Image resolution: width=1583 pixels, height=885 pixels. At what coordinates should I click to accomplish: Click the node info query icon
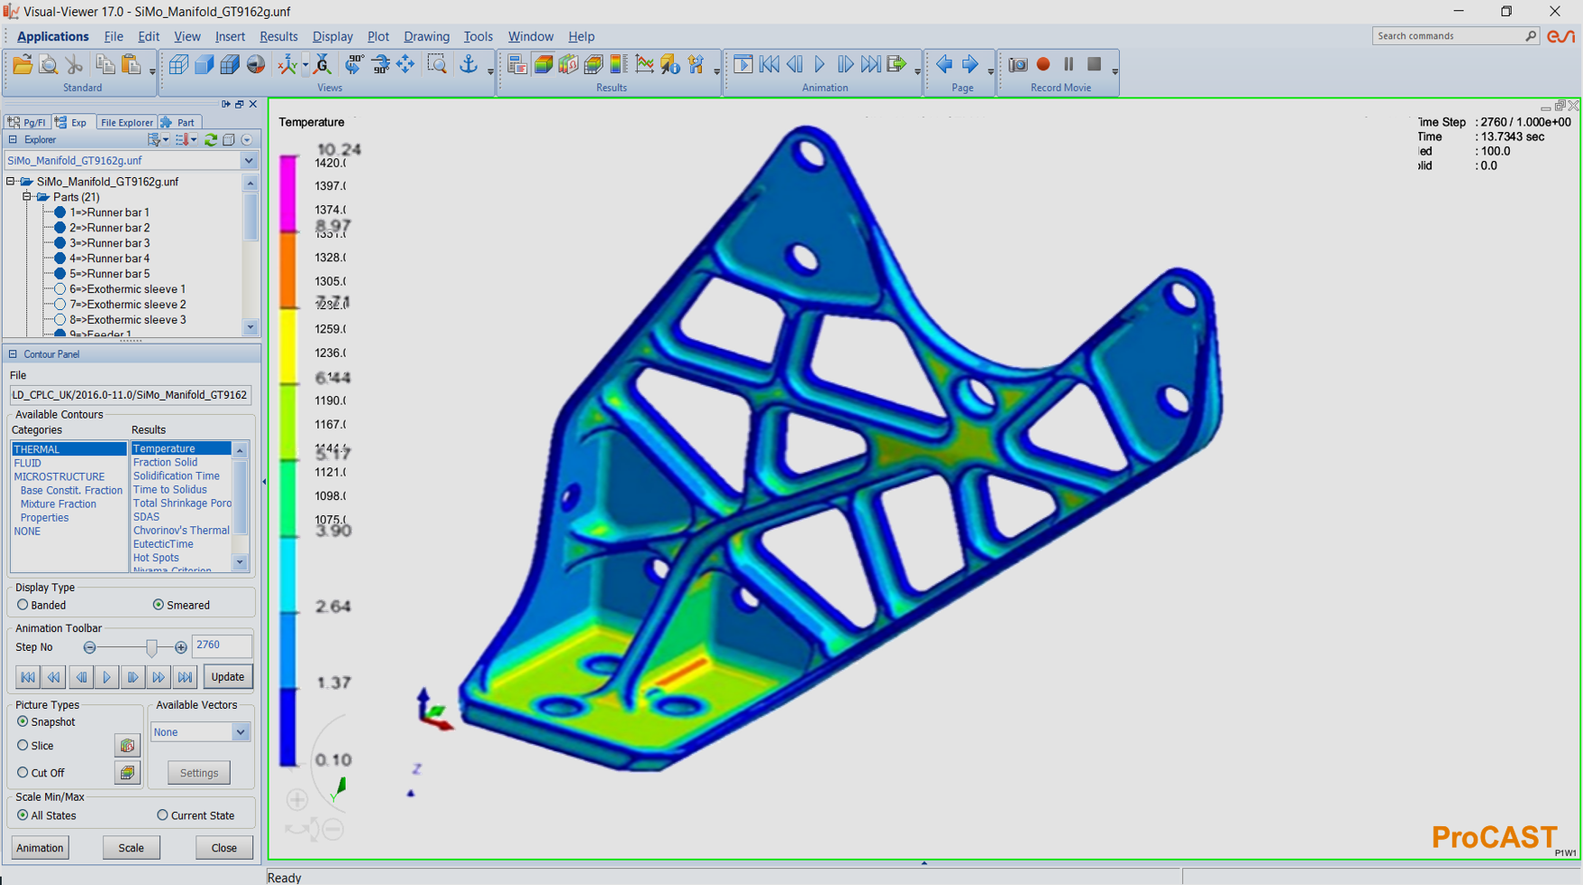pyautogui.click(x=670, y=65)
